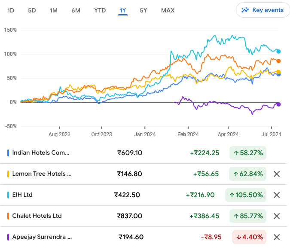
Task: Click the 150% y-axis label
Action: pos(10,30)
